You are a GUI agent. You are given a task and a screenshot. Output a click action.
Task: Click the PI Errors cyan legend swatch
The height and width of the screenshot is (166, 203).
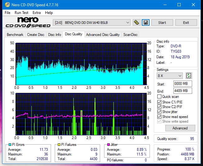click(10, 145)
